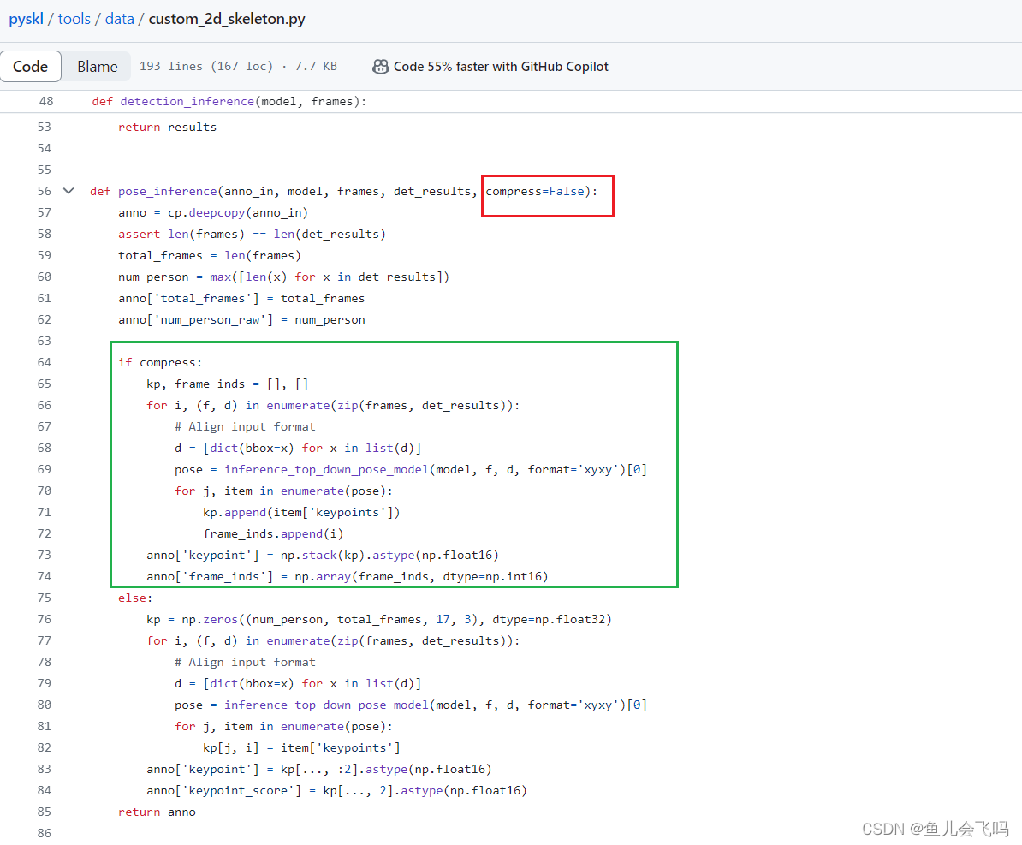This screenshot has width=1022, height=845.
Task: Select line number 76 in the gutter
Action: click(44, 619)
